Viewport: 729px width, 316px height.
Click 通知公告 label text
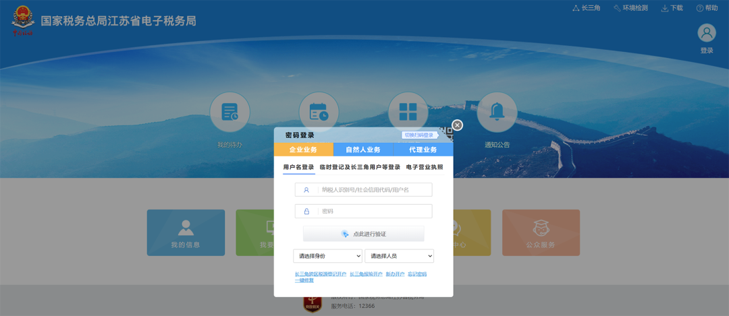pos(497,145)
